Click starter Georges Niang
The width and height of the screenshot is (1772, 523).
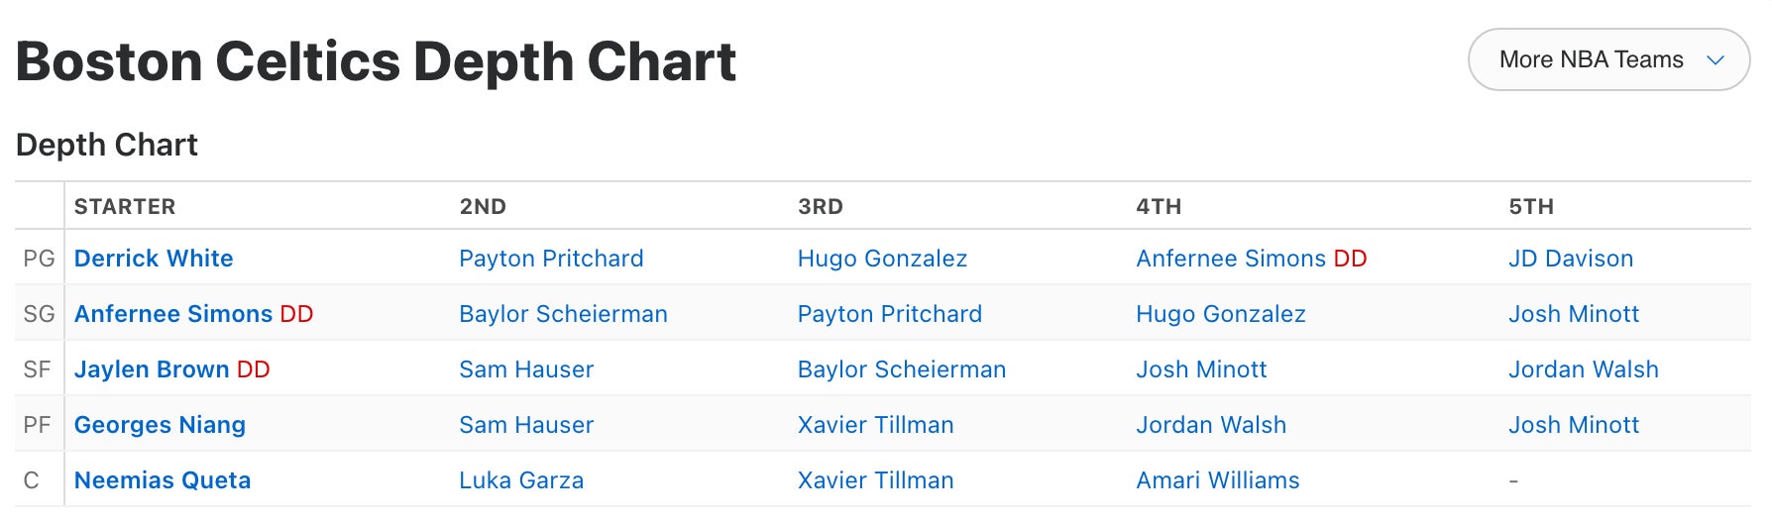[160, 425]
